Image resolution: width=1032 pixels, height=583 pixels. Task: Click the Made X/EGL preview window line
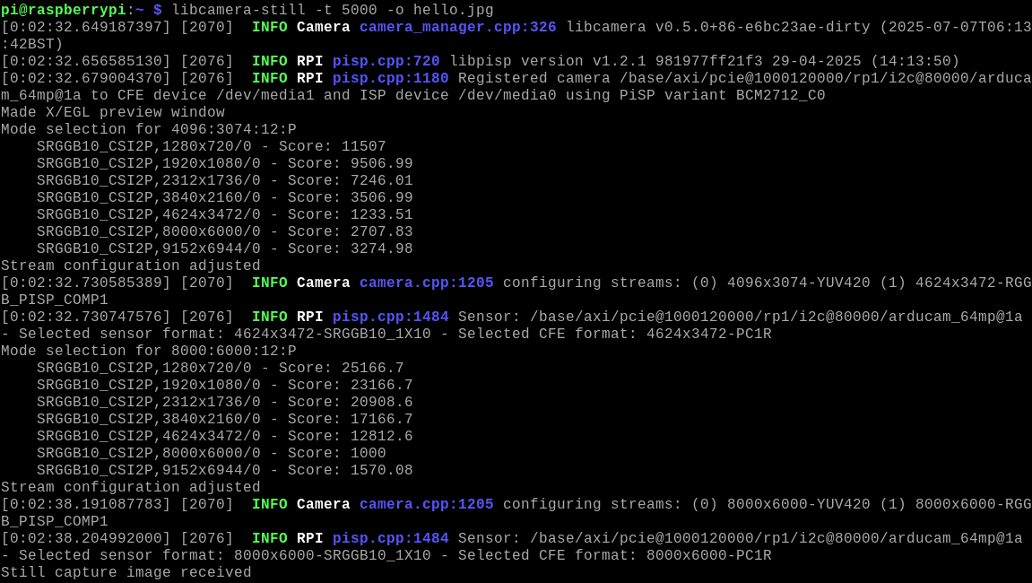click(111, 112)
